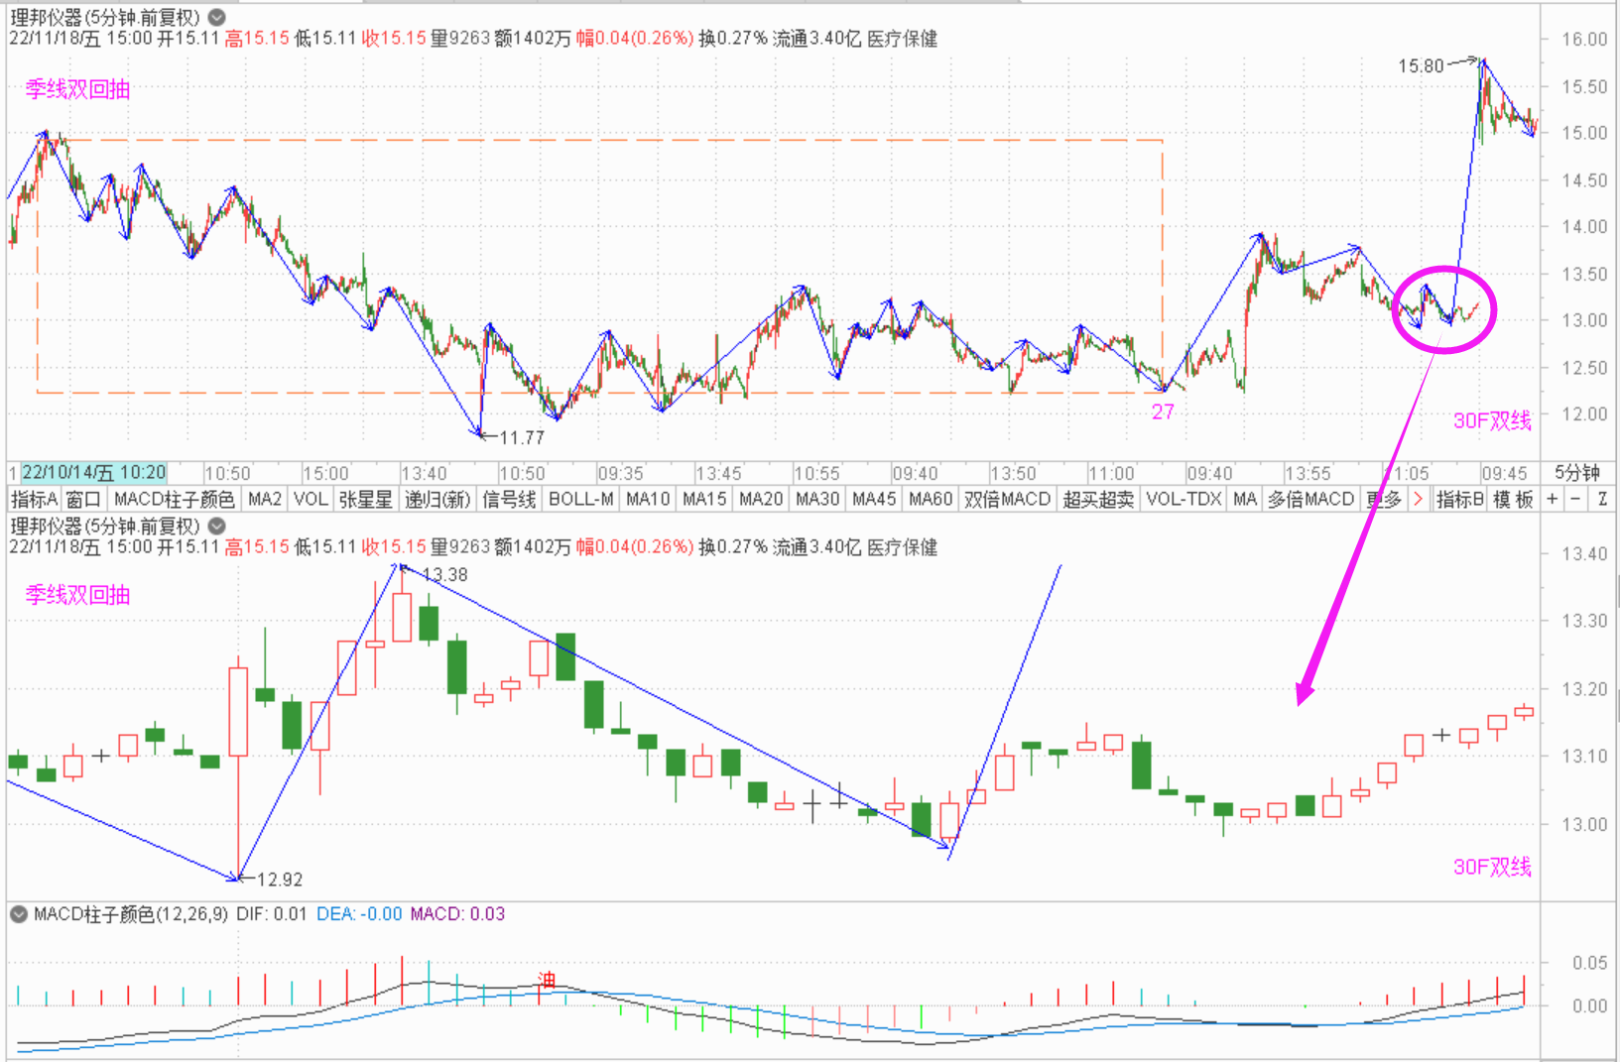Click the red right-arrow scroll indicator

[x=1419, y=499]
